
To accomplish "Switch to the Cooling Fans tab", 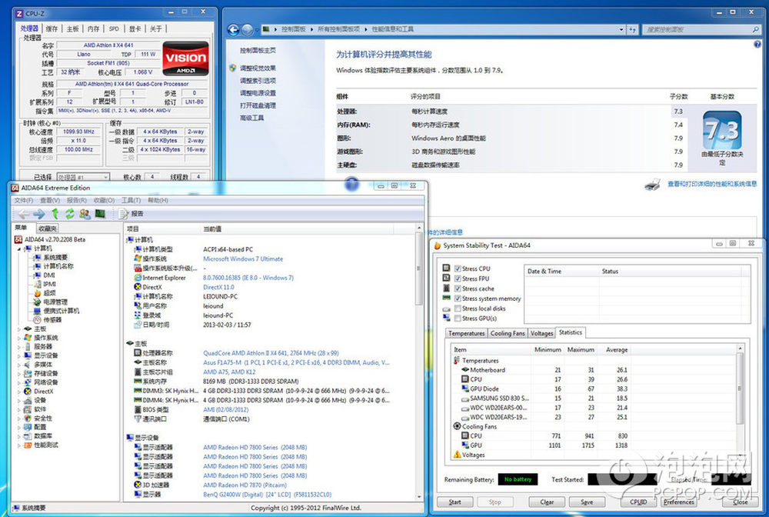I will tap(507, 334).
